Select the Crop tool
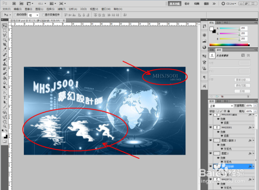The image size is (259, 190). [x=5, y=45]
